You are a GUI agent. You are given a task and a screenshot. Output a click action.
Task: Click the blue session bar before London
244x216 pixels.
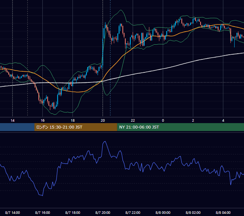(17, 127)
